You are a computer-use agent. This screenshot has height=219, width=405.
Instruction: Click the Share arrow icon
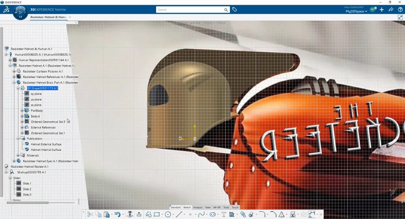click(x=391, y=10)
